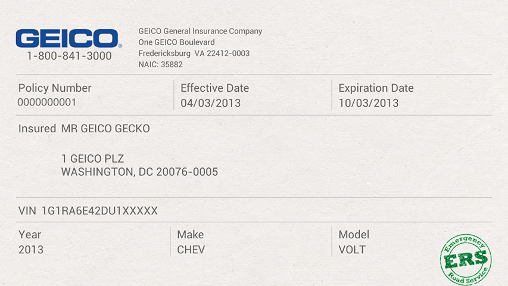508x286 pixels.
Task: Click the make value CHEV
Action: coord(191,250)
